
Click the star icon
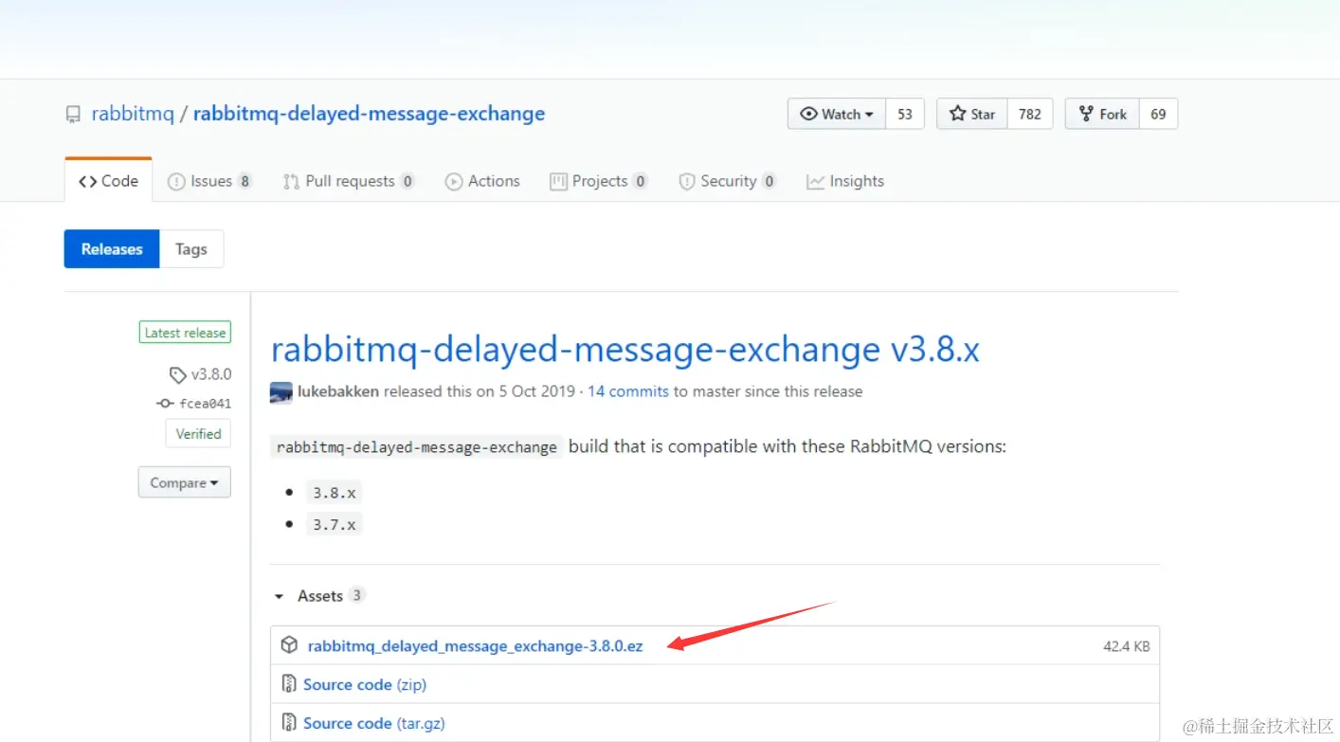pos(958,114)
